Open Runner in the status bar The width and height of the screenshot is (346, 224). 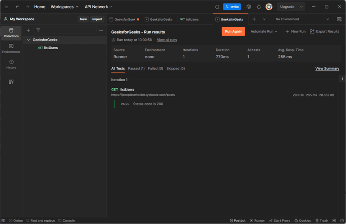(257, 220)
